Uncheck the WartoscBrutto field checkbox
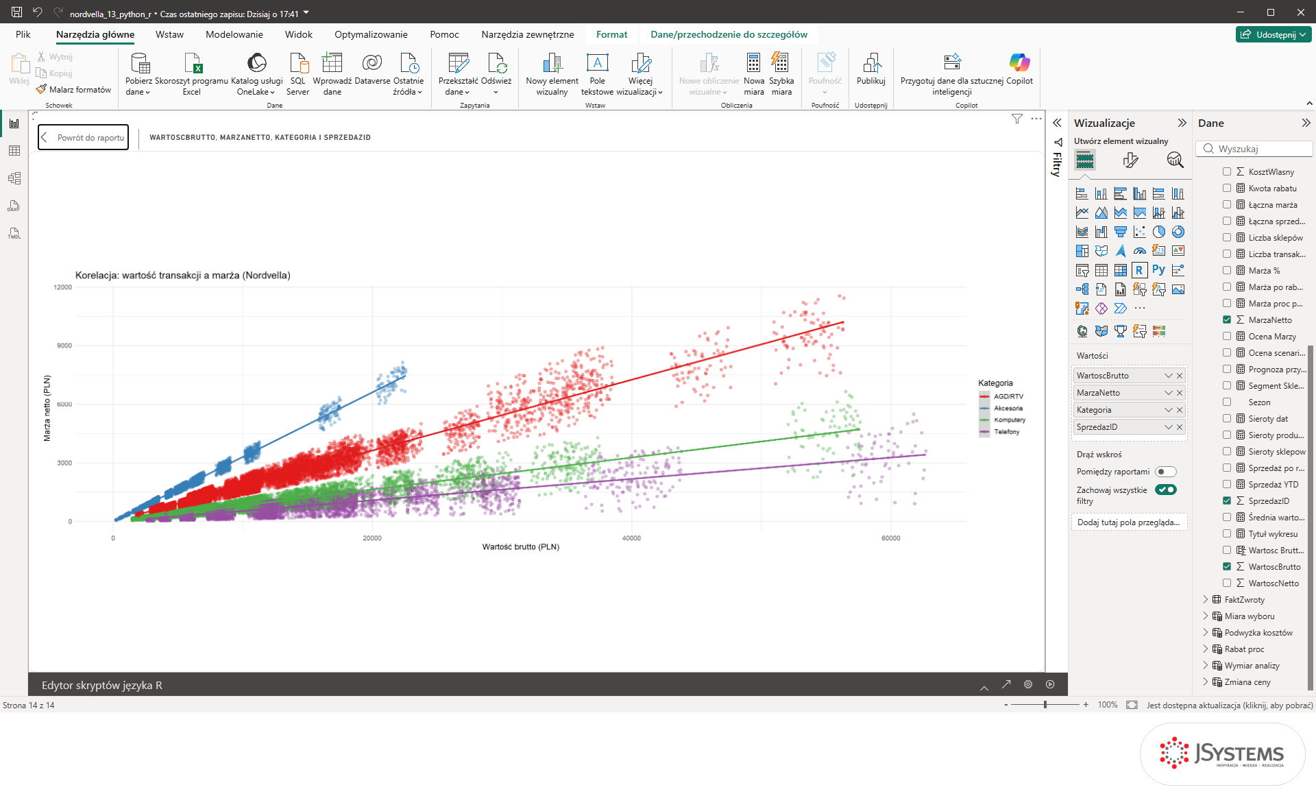Viewport: 1316px width, 796px height. 1227,566
